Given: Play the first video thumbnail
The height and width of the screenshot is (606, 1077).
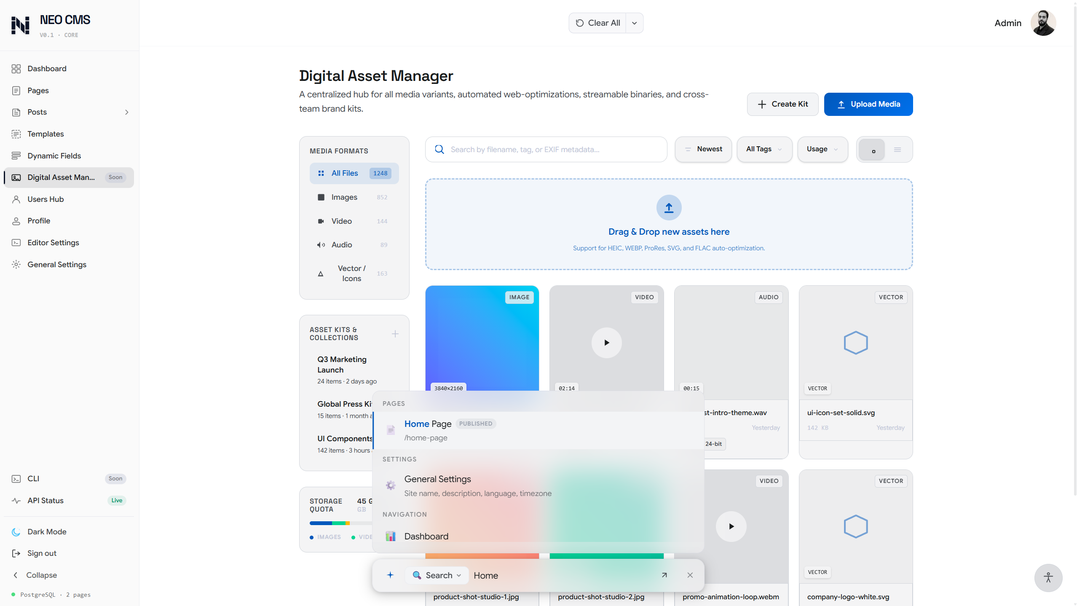Looking at the screenshot, I should 606,343.
